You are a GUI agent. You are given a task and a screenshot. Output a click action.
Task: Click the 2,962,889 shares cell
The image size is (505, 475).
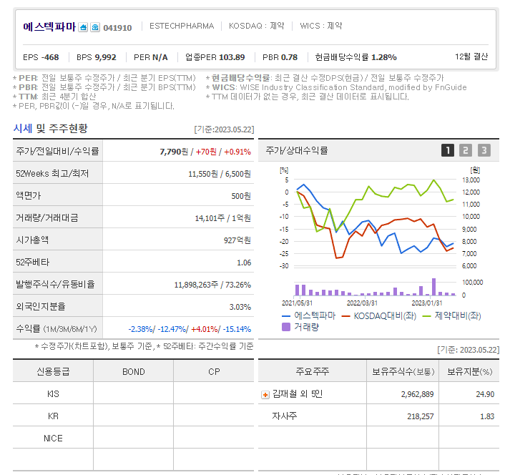403,394
